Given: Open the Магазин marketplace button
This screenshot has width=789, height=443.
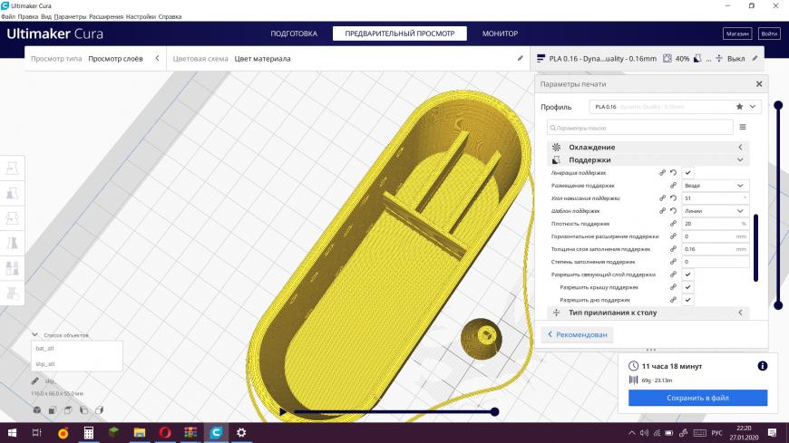Looking at the screenshot, I should (x=737, y=34).
